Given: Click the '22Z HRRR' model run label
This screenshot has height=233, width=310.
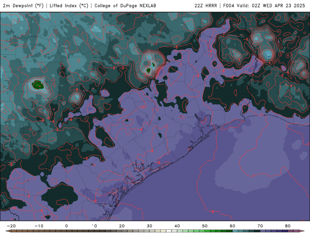Looking at the screenshot, I should click(x=206, y=5).
